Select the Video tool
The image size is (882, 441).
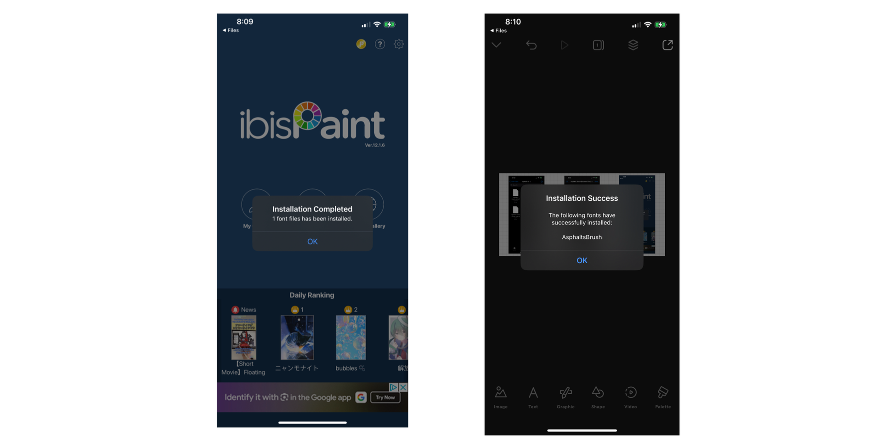(x=631, y=397)
